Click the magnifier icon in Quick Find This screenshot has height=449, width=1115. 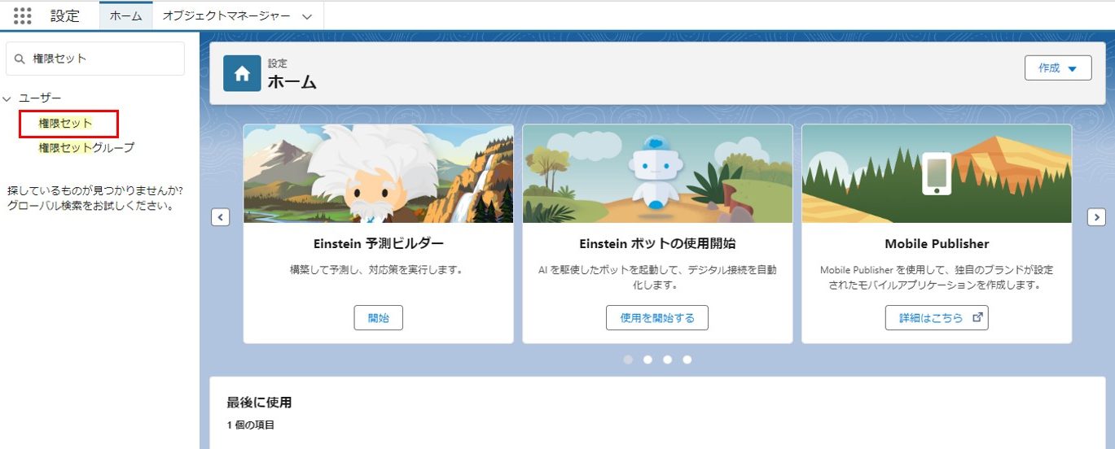(x=20, y=59)
